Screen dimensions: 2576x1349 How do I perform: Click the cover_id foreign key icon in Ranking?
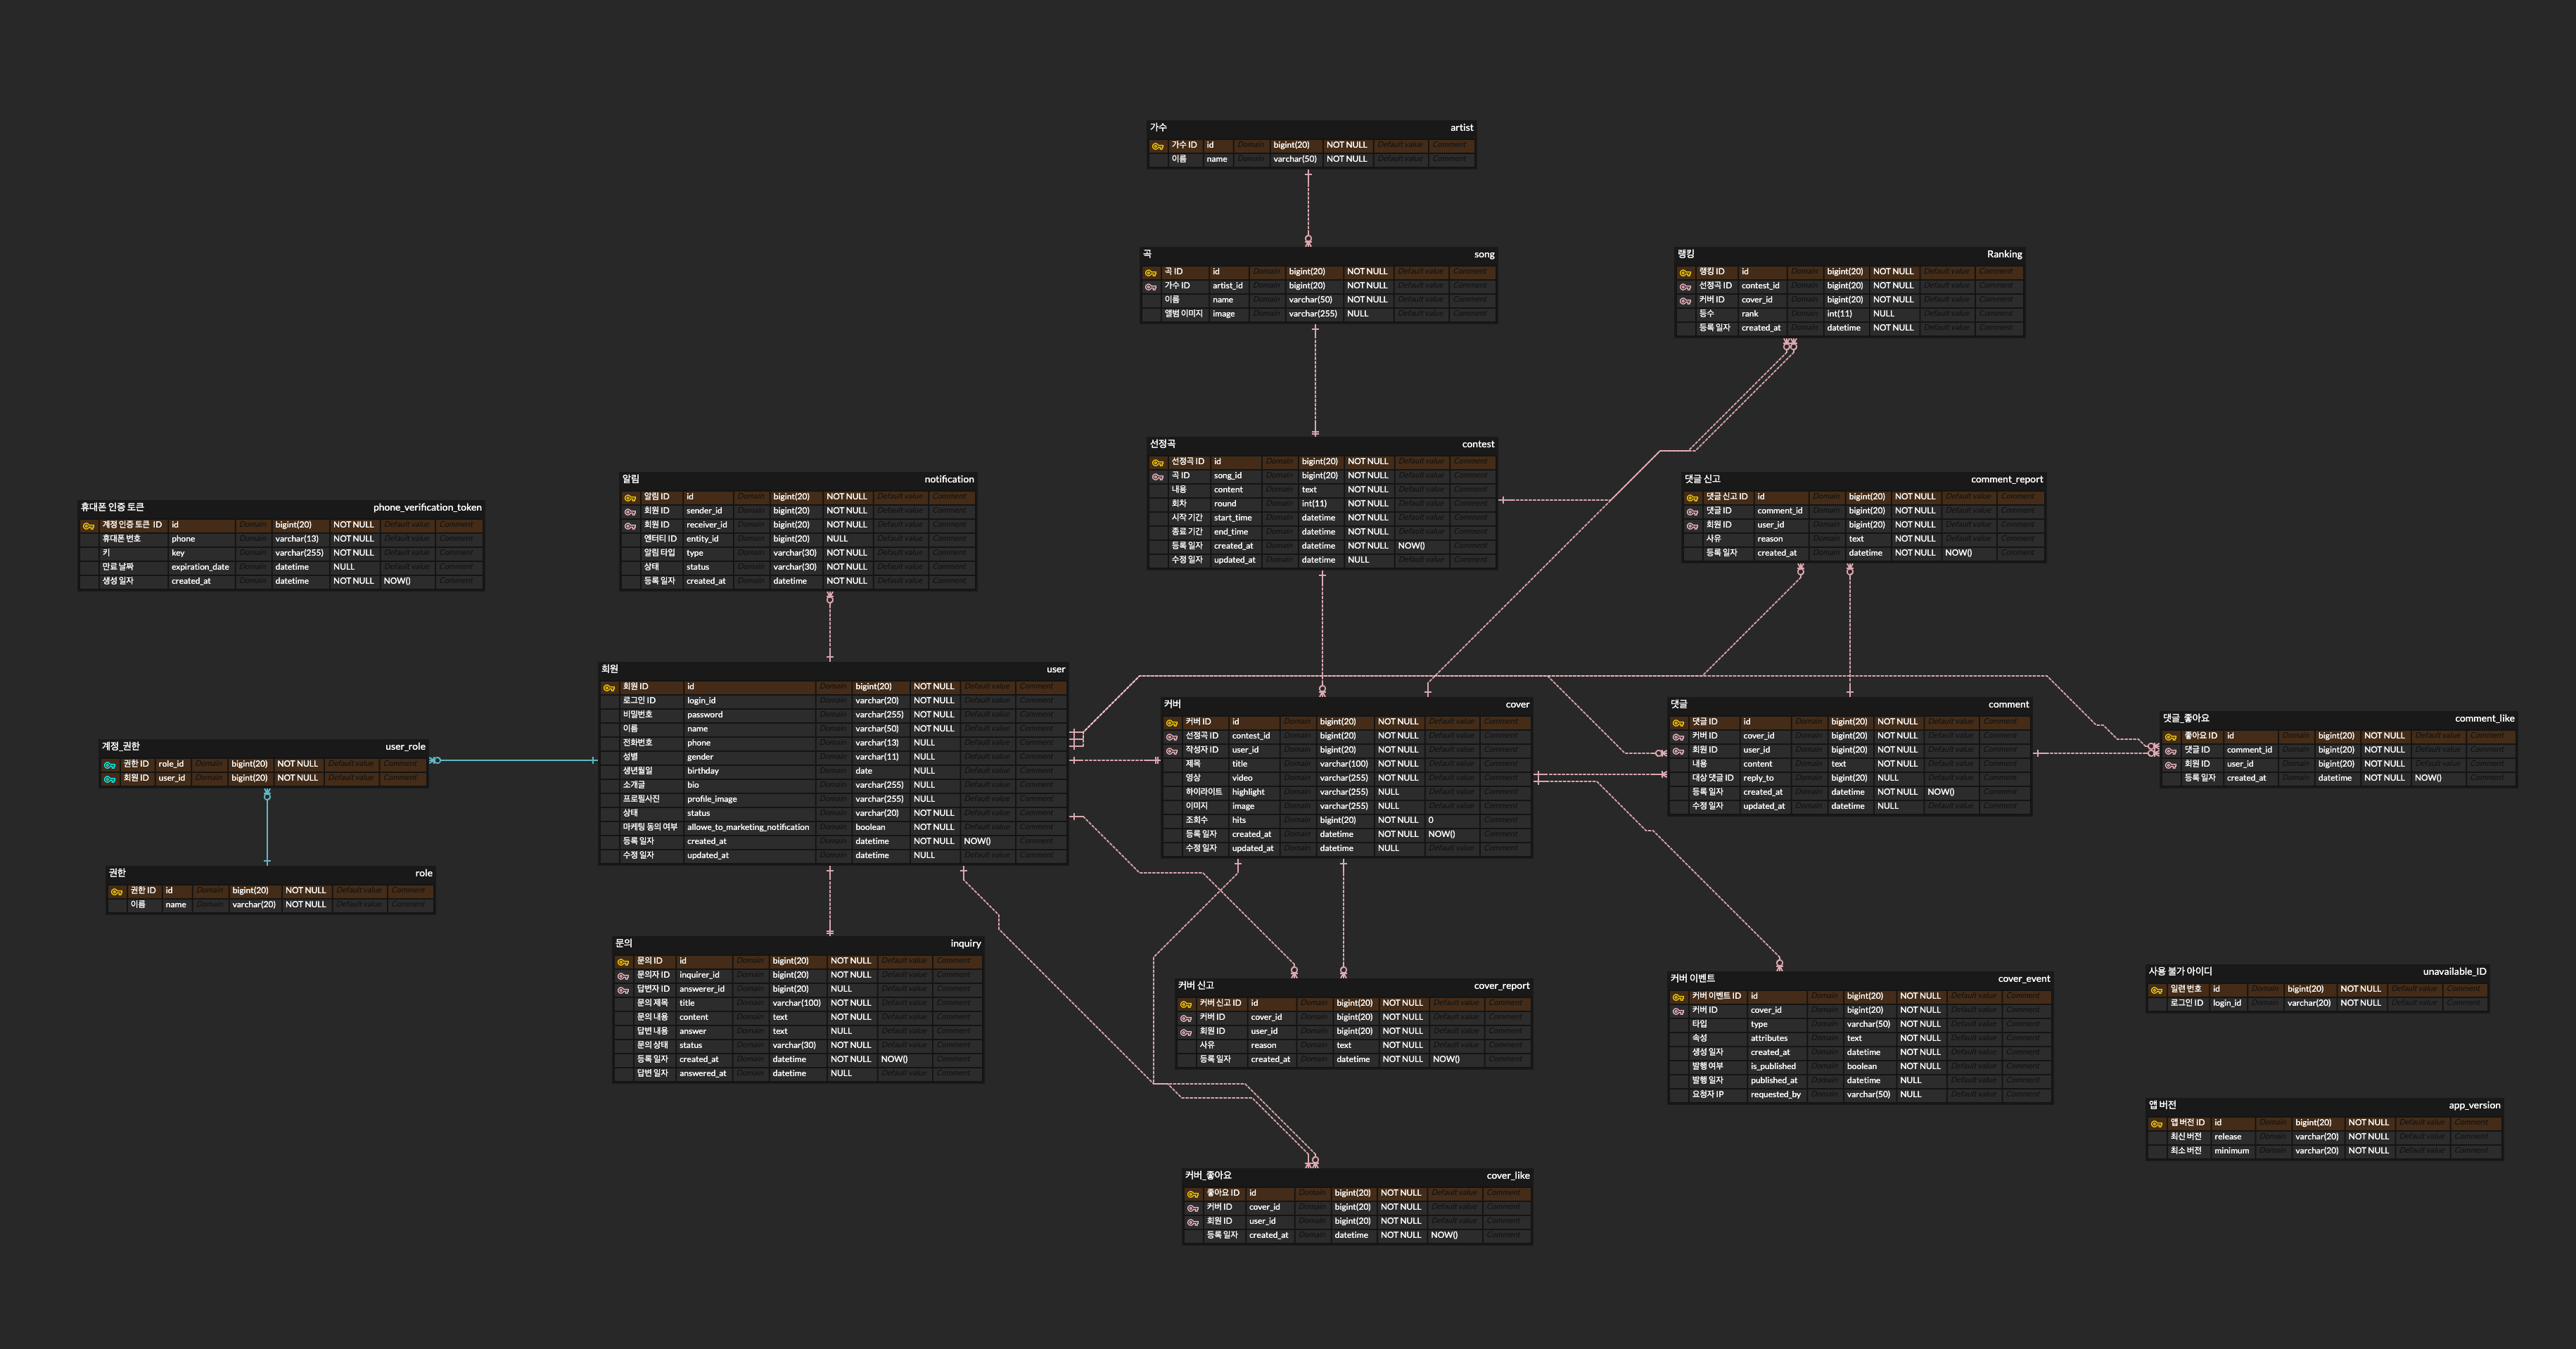pyautogui.click(x=1685, y=301)
